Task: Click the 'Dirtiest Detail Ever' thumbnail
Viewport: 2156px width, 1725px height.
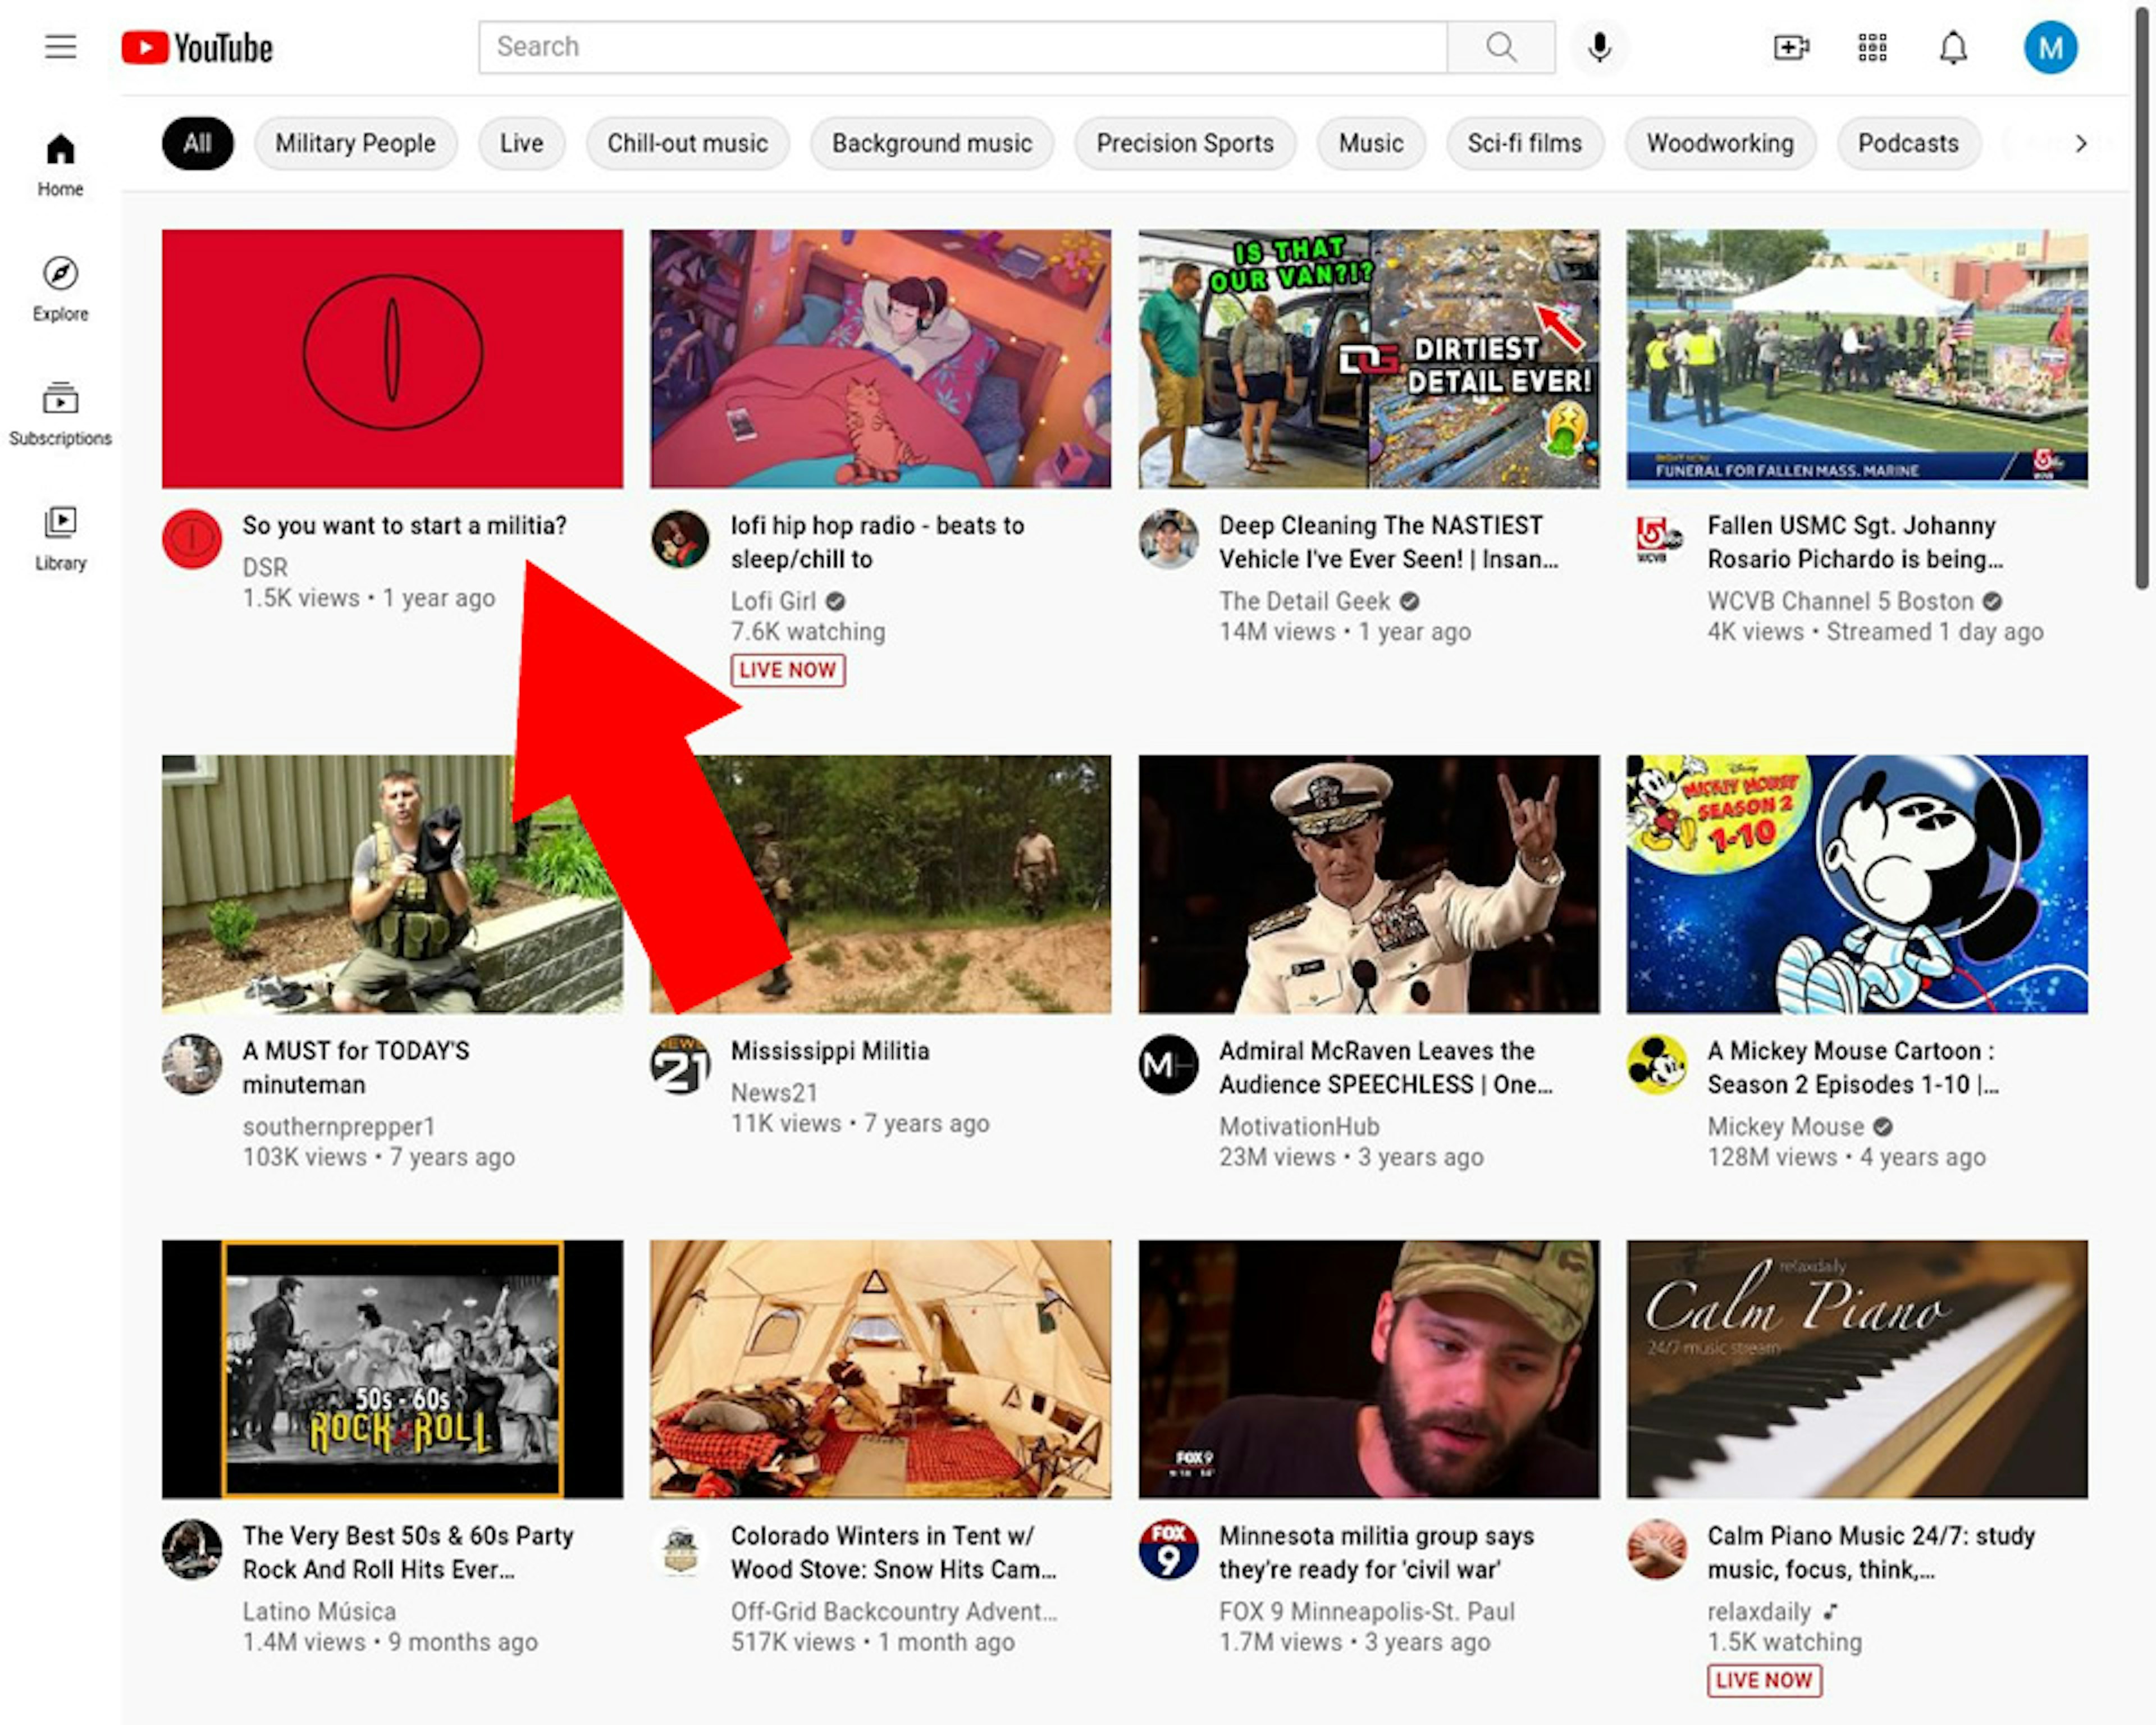Action: coord(1368,358)
